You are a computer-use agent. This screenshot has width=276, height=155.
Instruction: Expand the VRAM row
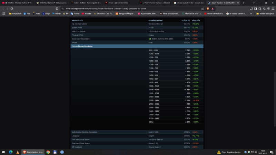point(137,42)
